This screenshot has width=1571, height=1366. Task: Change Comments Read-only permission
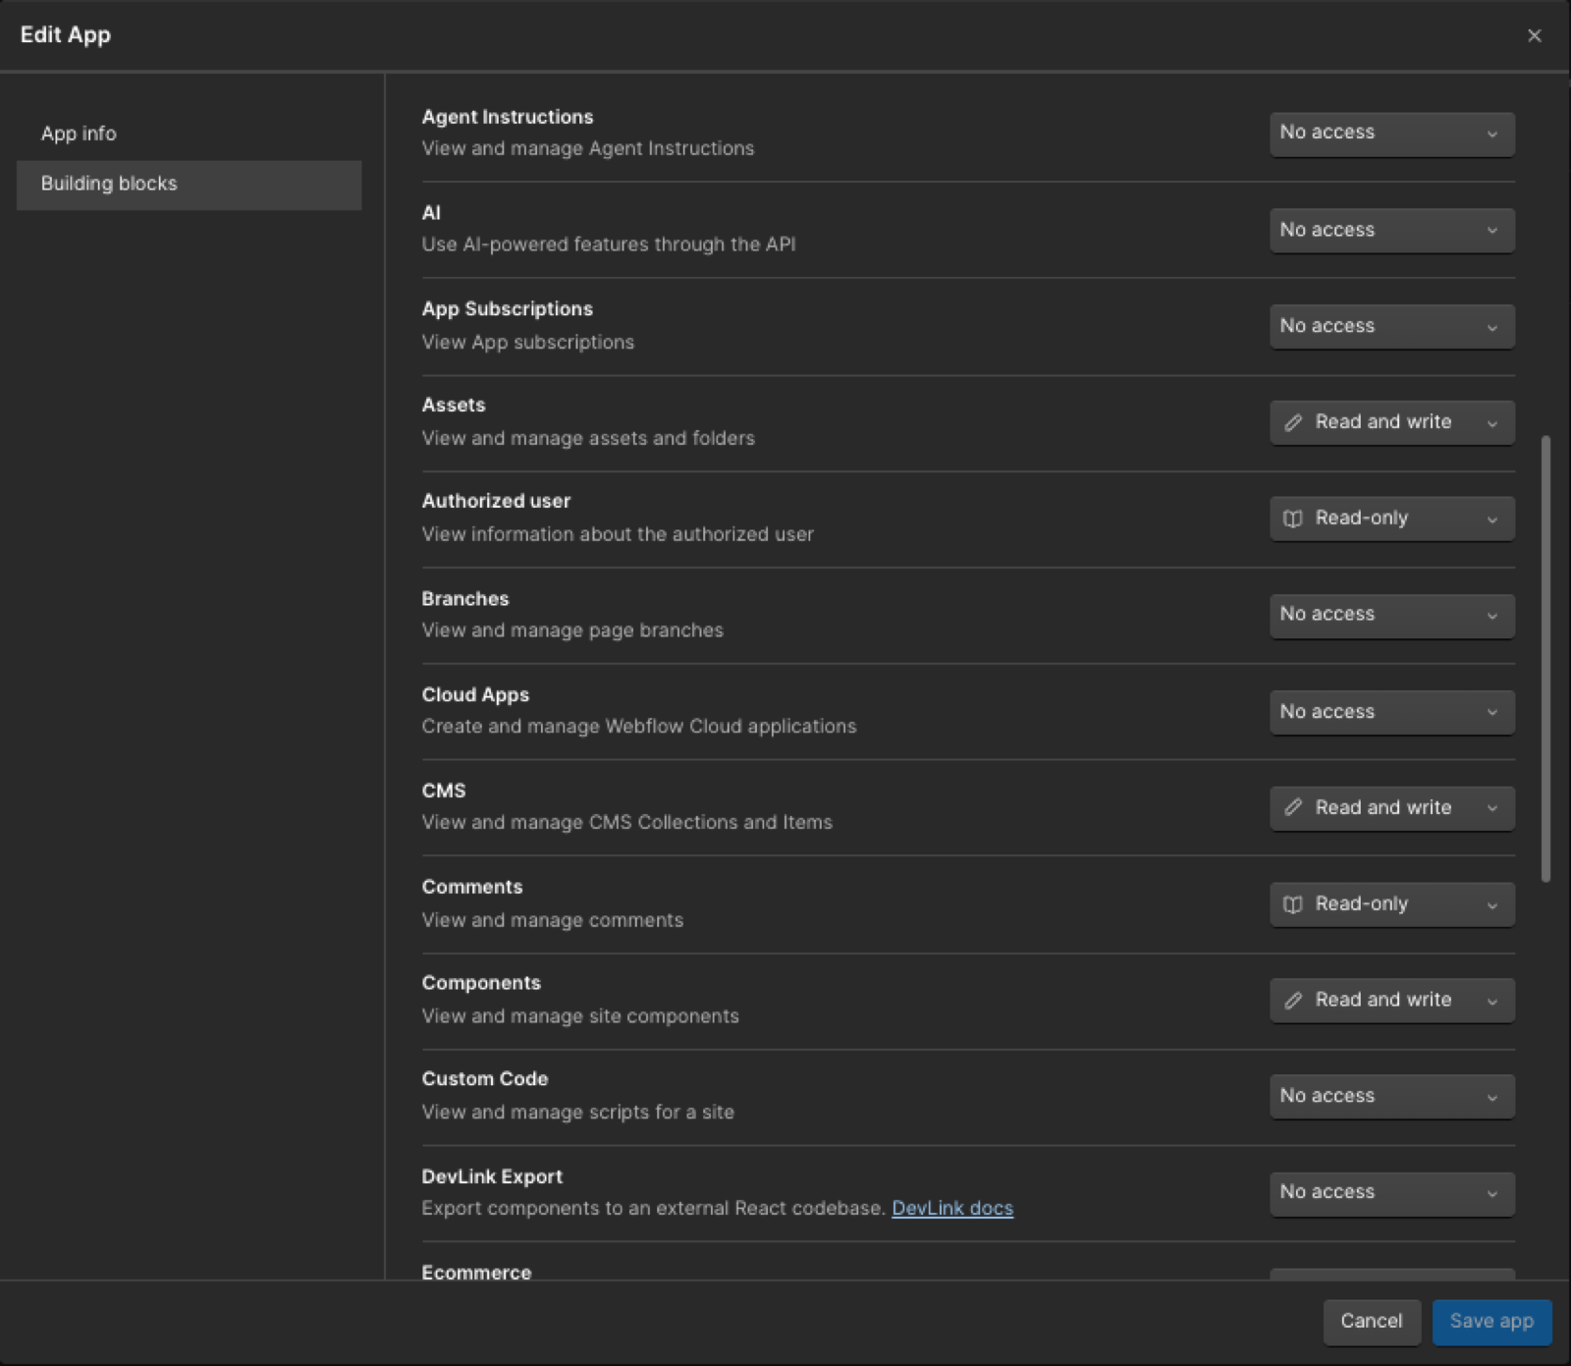1391,904
